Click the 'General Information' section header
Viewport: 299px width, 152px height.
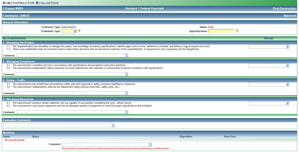16,22
